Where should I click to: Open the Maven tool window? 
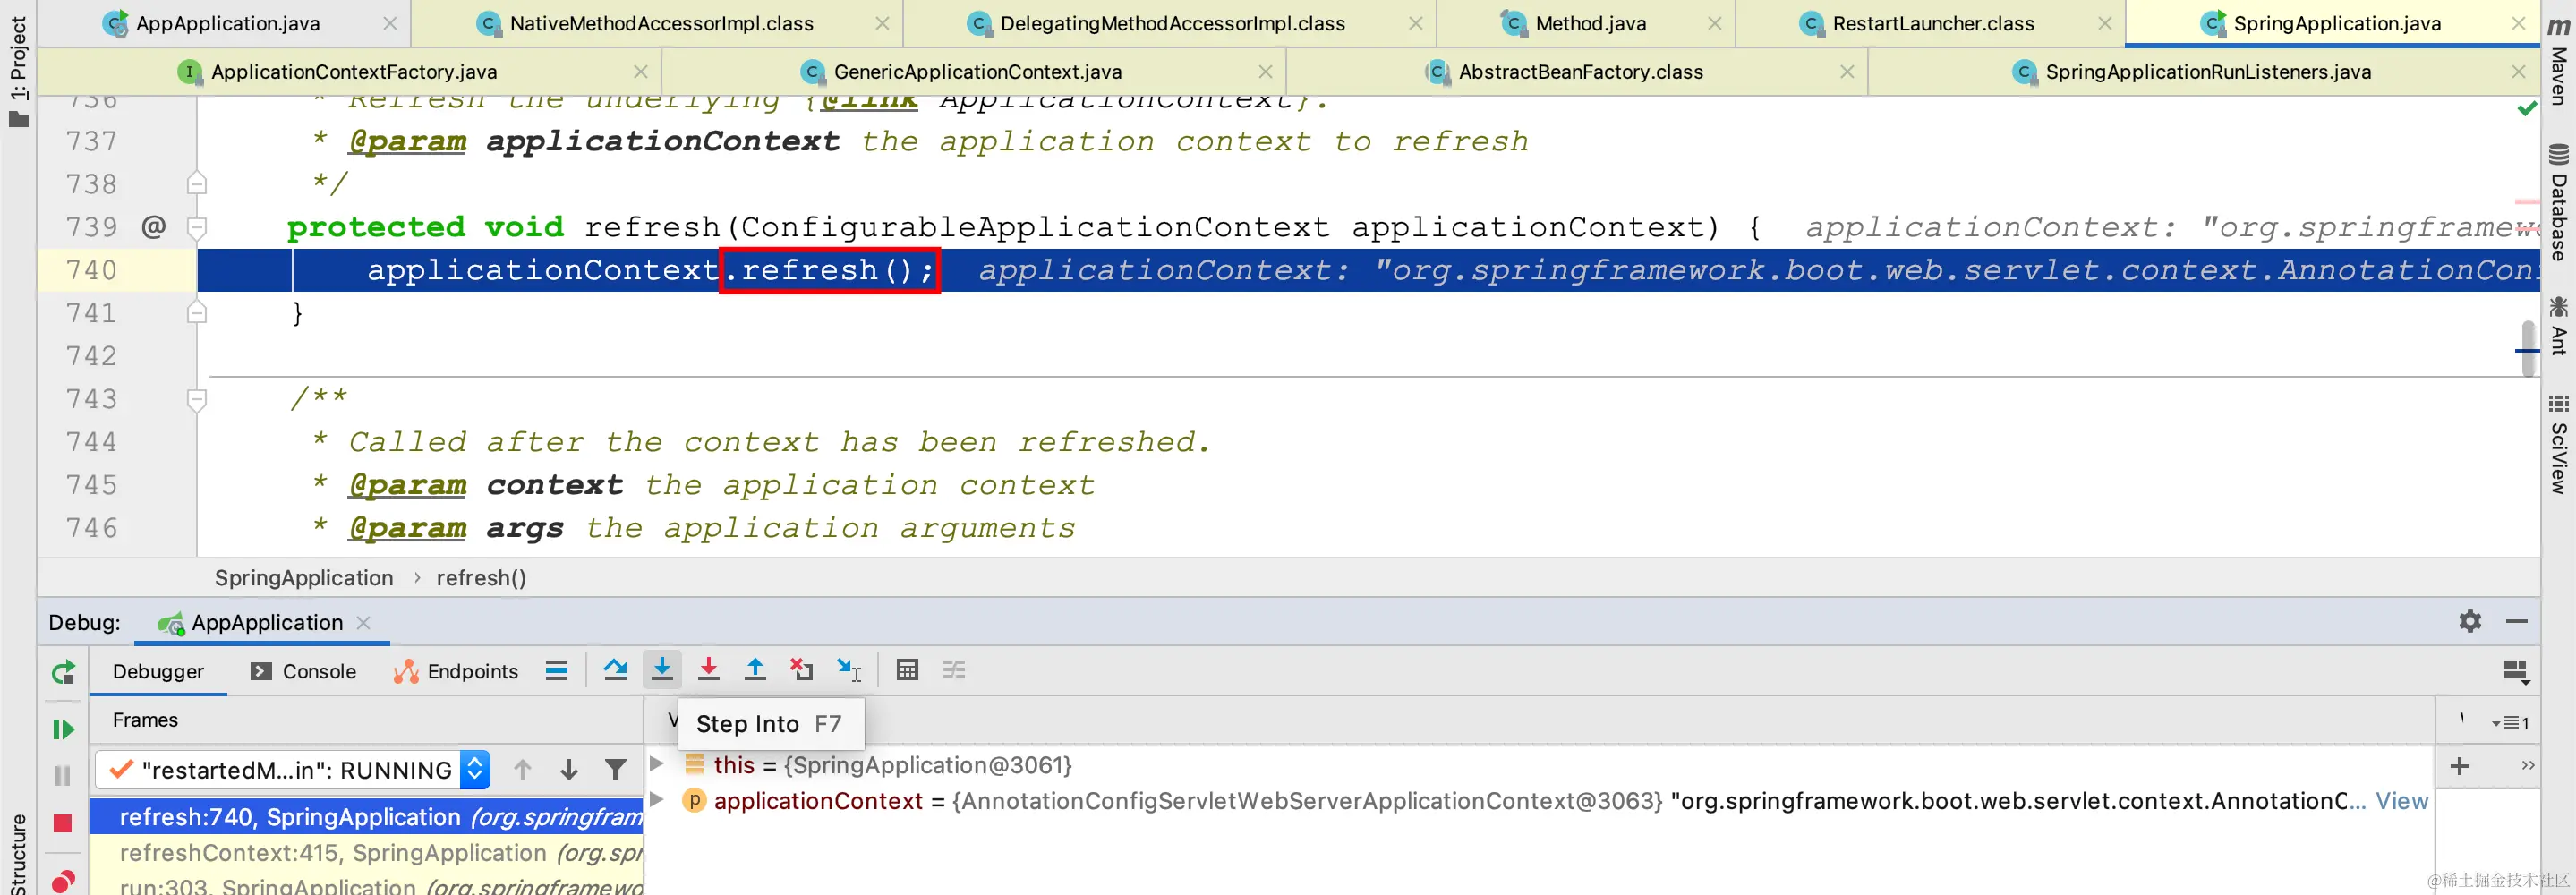2559,60
